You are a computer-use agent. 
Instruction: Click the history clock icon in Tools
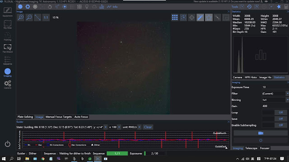coord(249,7)
